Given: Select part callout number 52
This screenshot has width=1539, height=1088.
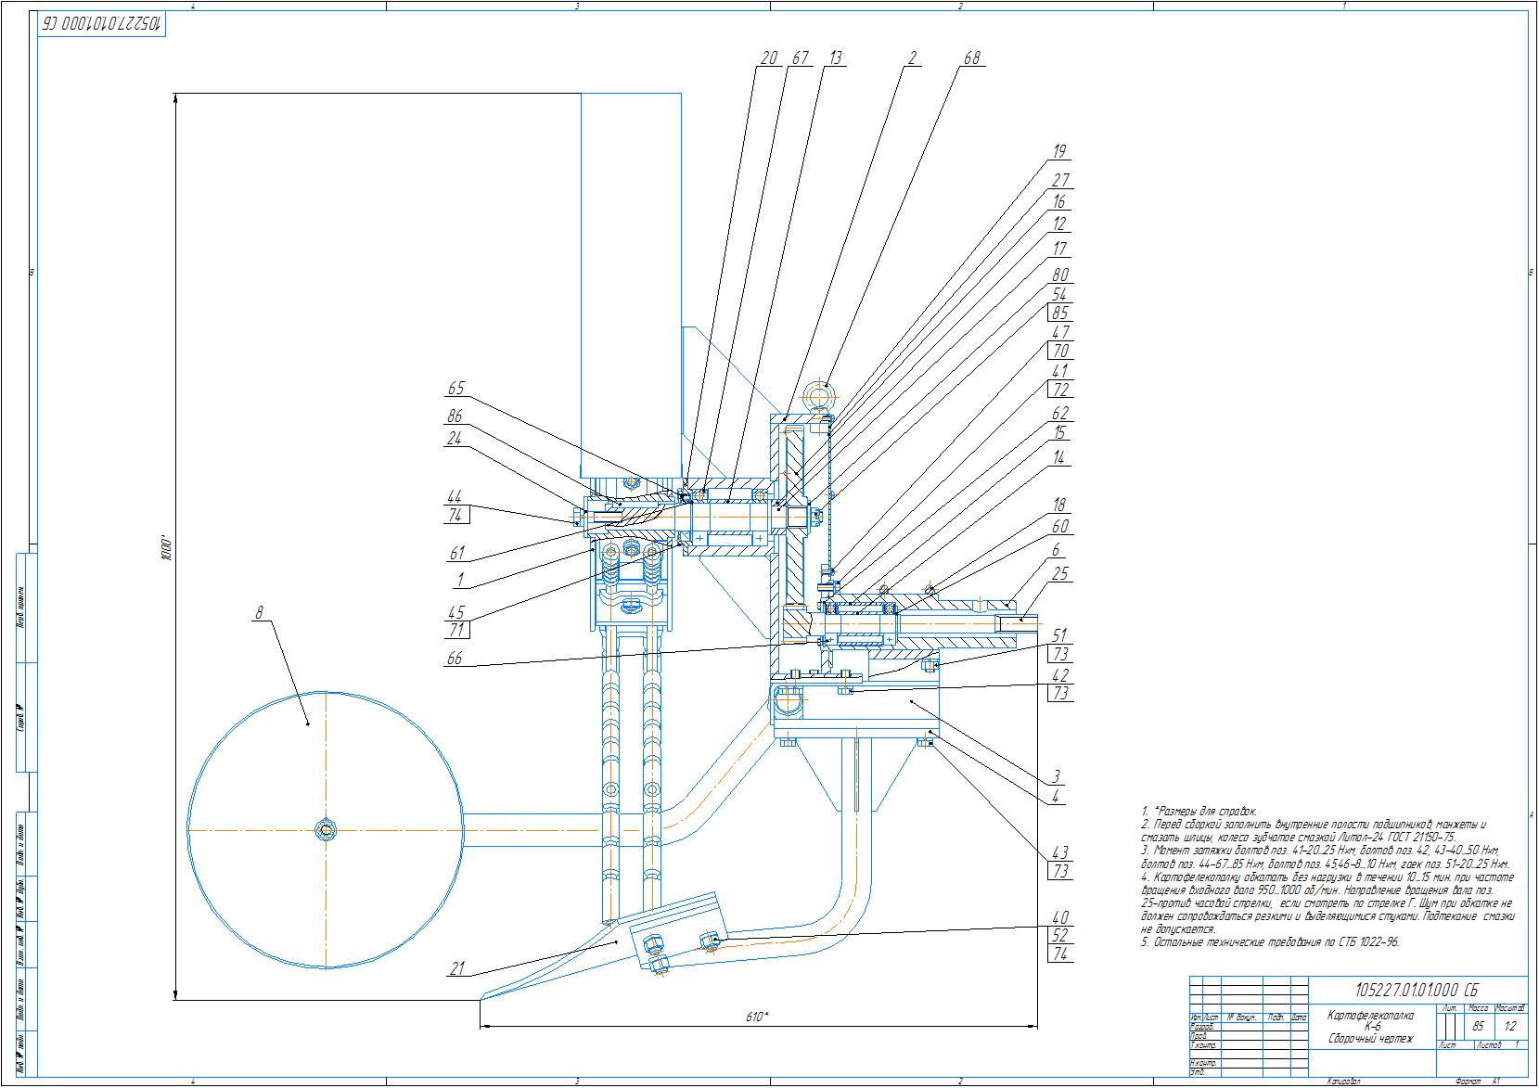Looking at the screenshot, I should [x=1059, y=935].
